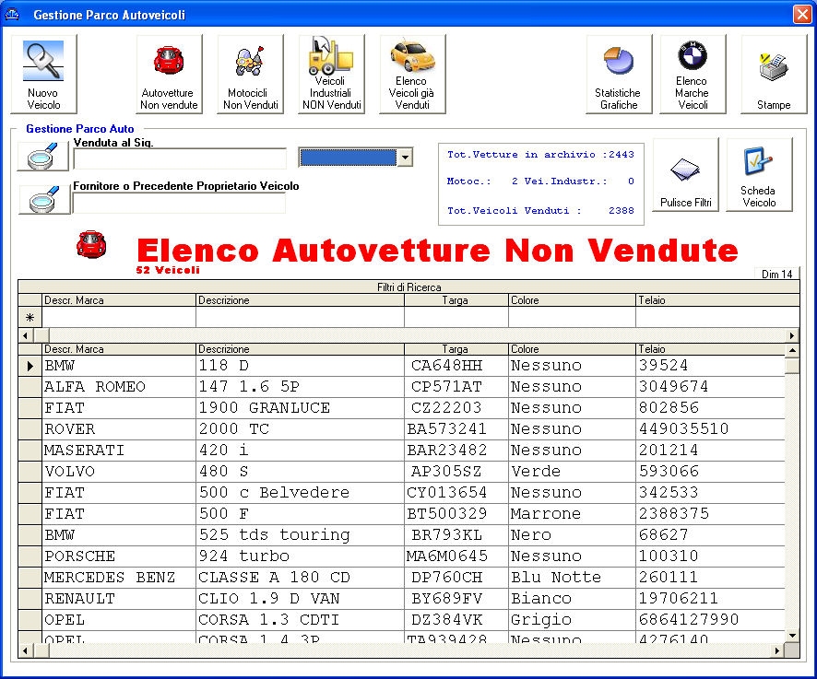This screenshot has height=679, width=817.
Task: Sort by Colore column header in list
Action: 572,349
